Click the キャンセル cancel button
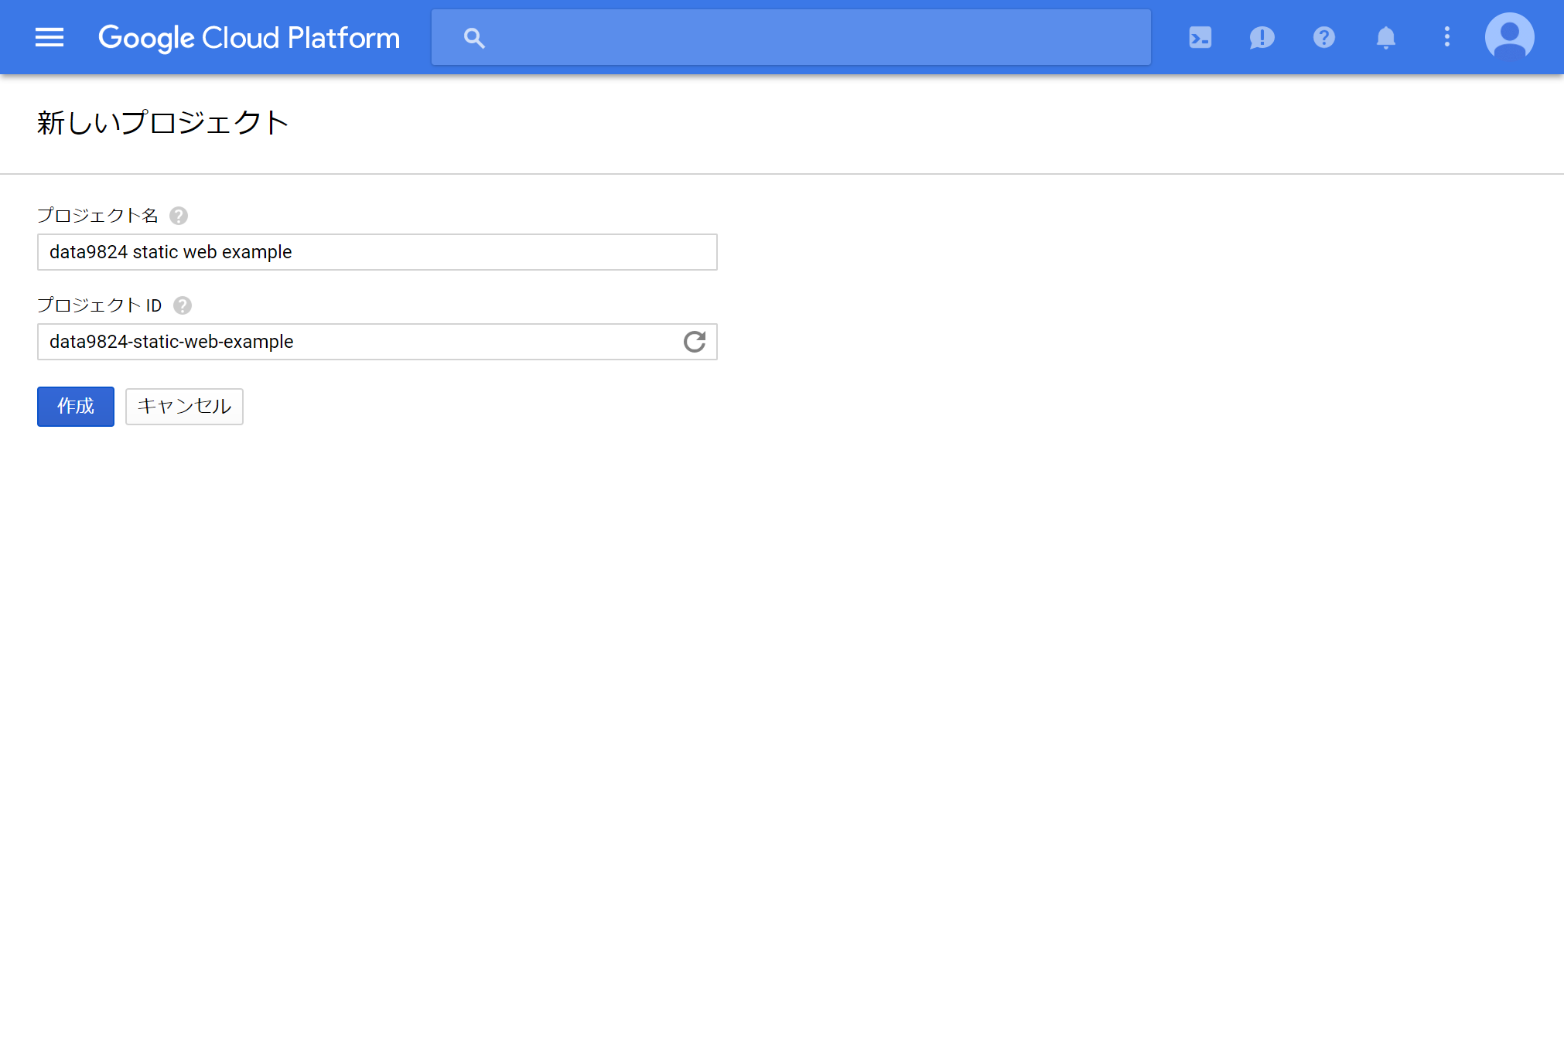The width and height of the screenshot is (1564, 1050). pos(184,407)
